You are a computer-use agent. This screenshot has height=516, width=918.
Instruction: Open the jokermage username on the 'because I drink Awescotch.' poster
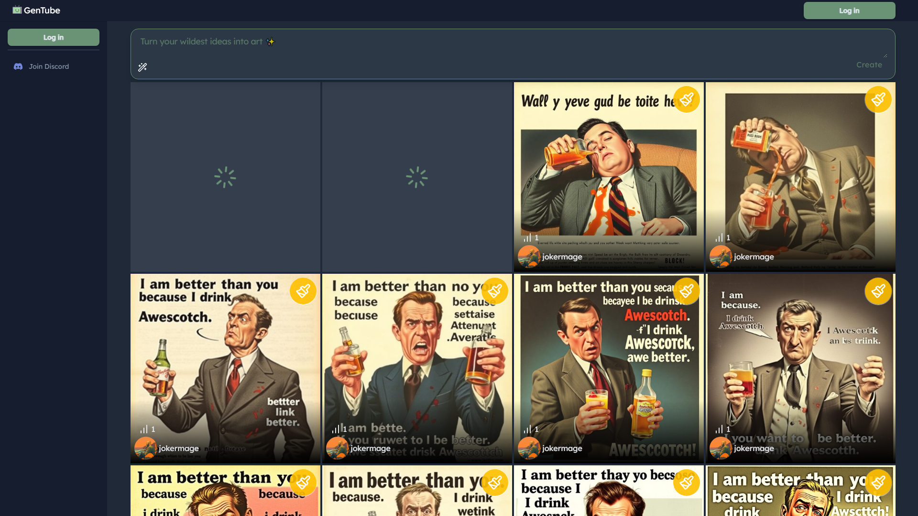click(179, 449)
